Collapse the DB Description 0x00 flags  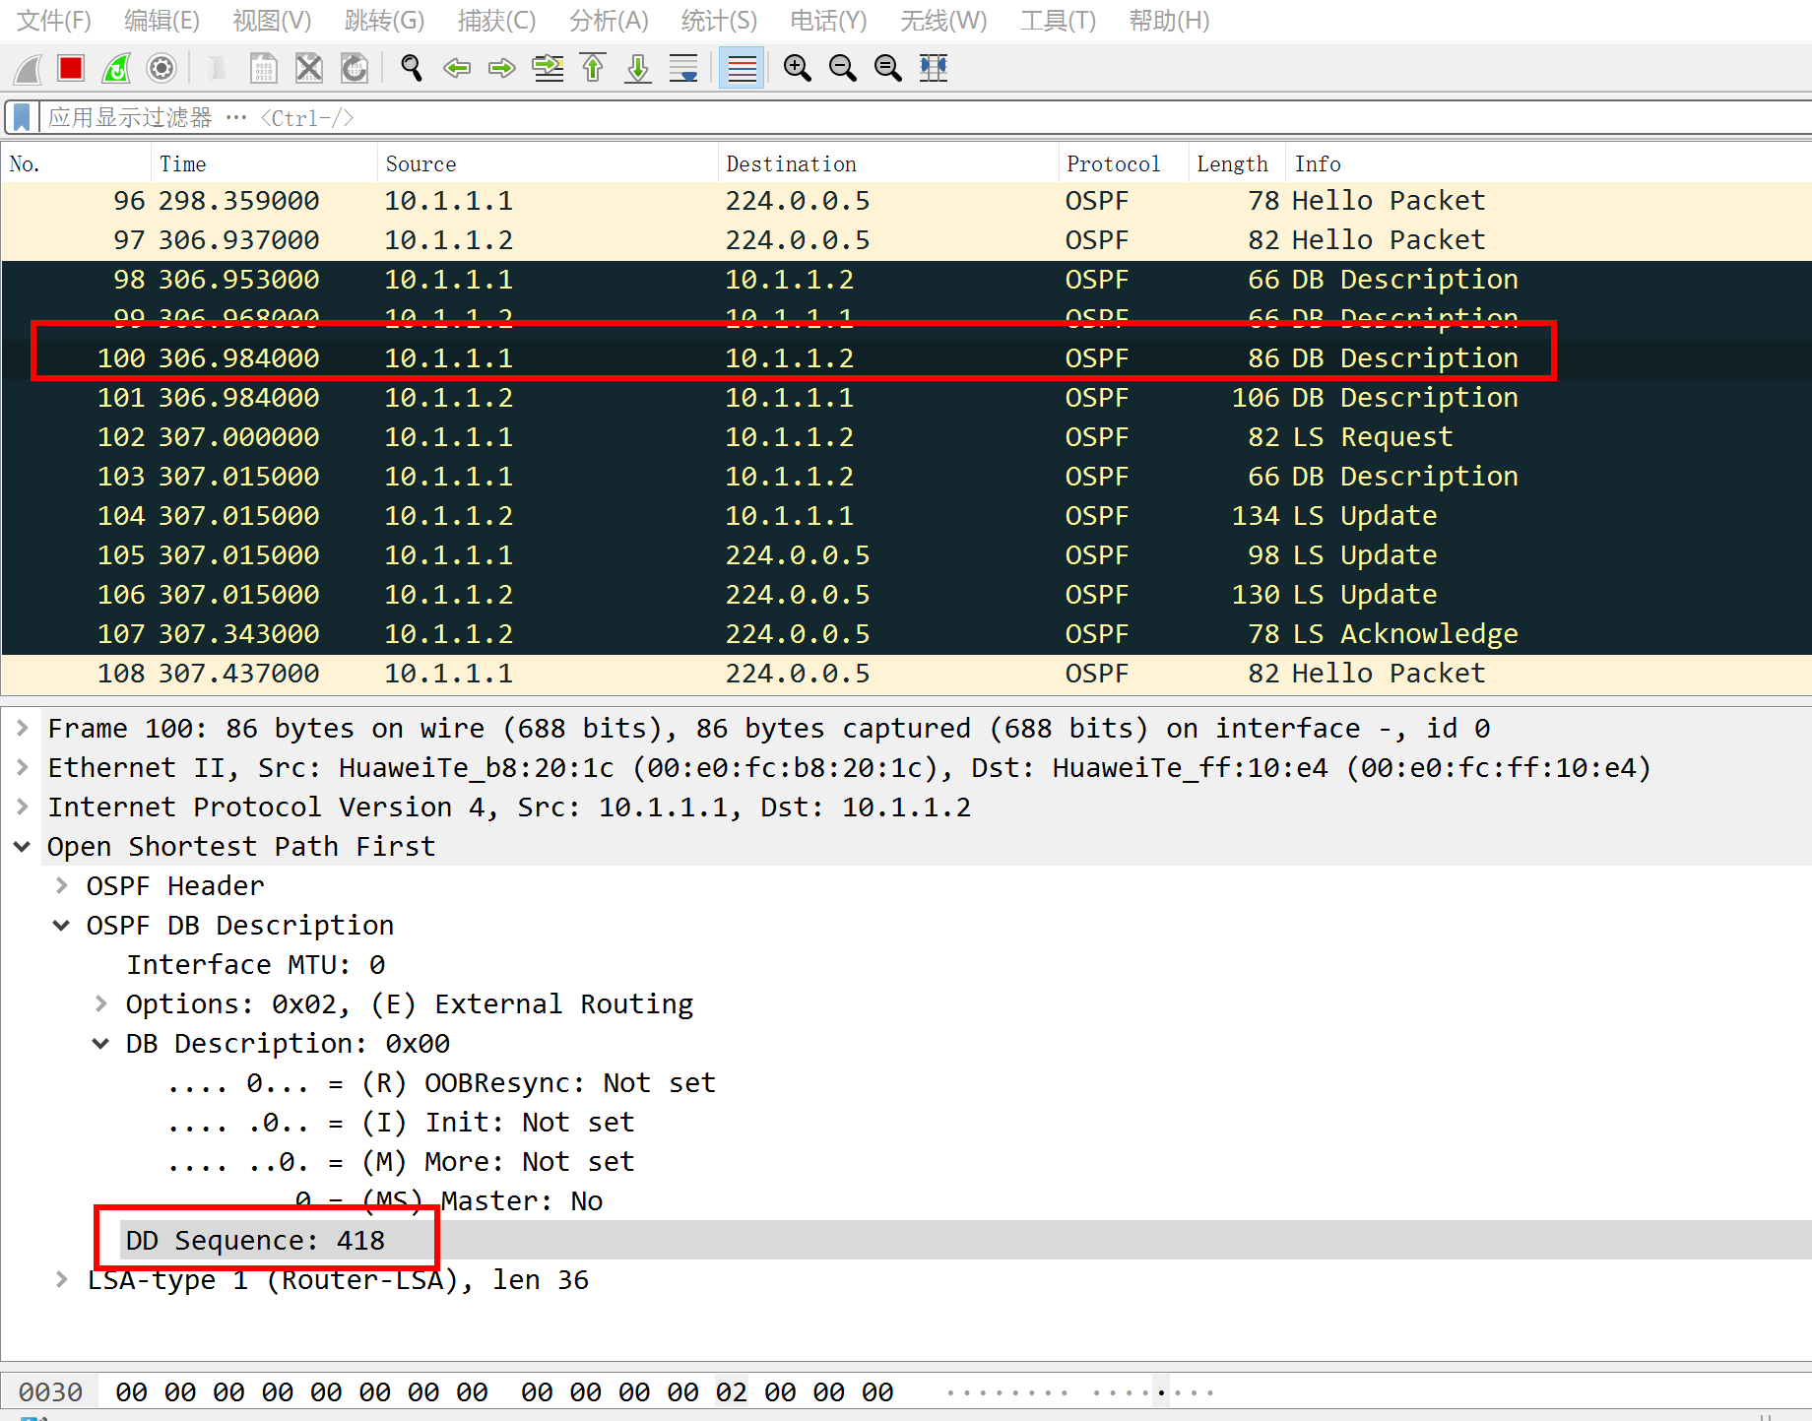tap(100, 1044)
